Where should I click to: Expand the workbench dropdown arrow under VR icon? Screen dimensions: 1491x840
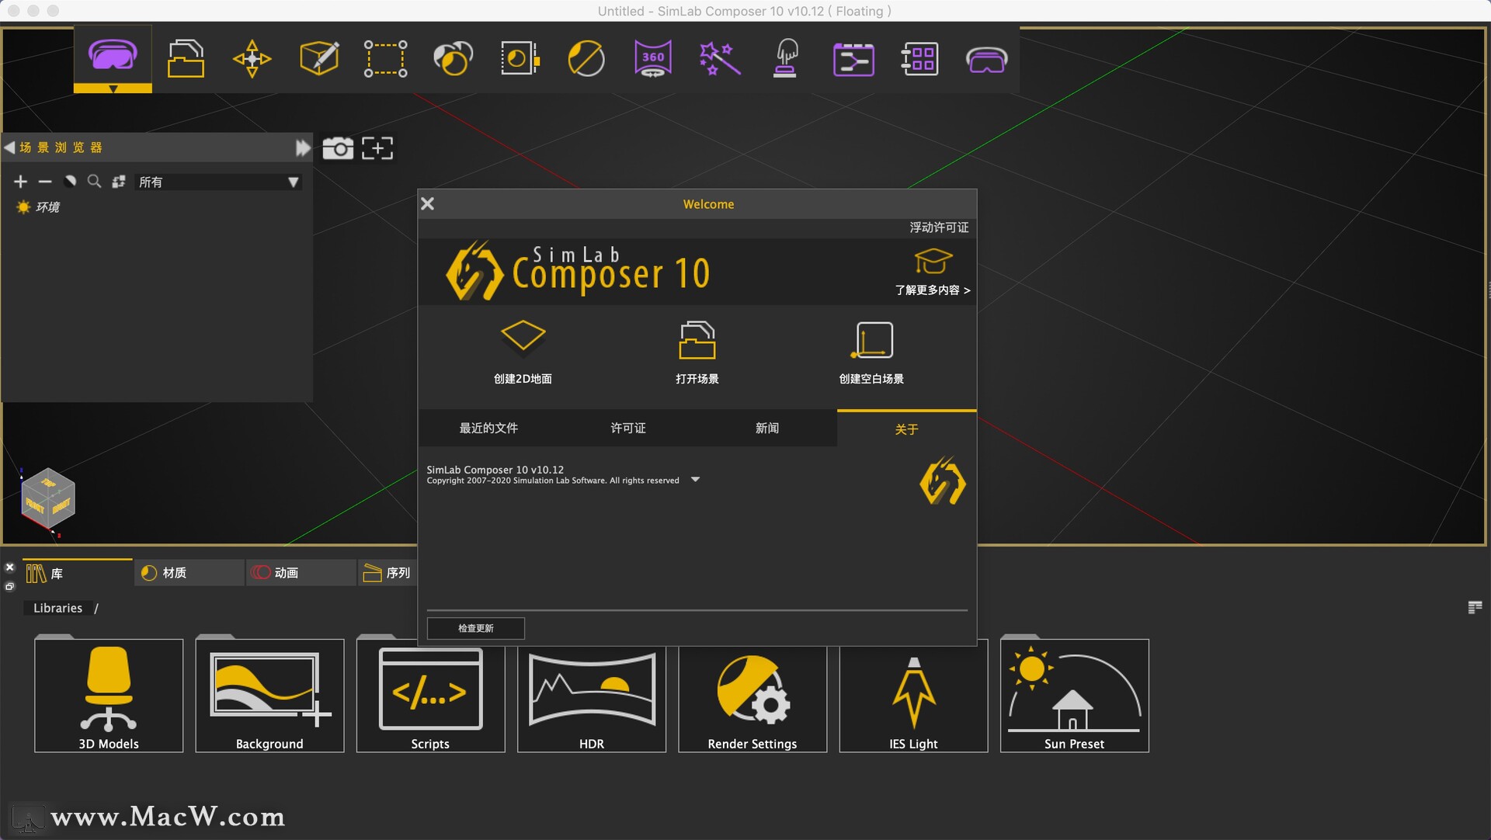tap(113, 89)
